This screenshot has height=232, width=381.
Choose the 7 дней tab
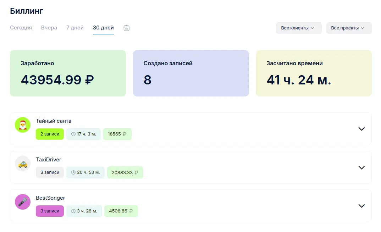pyautogui.click(x=75, y=28)
